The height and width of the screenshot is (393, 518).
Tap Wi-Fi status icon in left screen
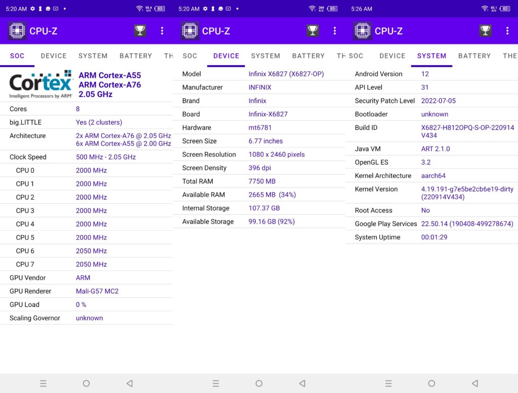click(140, 9)
